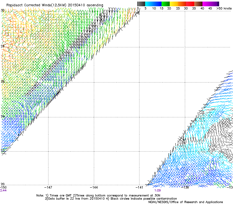Image resolution: width=233 pixels, height=204 pixels.
Task: Click the latitude label '26'
Action: coord(3,82)
